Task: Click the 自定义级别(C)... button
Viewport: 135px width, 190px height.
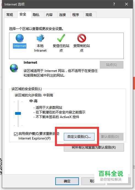Action: coord(79,137)
